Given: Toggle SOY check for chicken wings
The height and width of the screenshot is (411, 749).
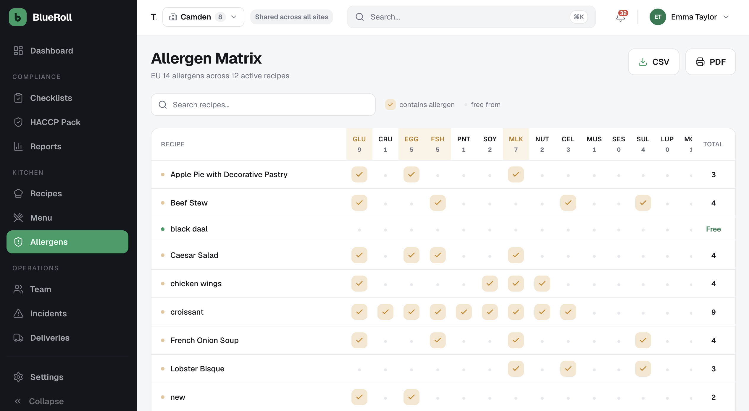Looking at the screenshot, I should point(490,284).
